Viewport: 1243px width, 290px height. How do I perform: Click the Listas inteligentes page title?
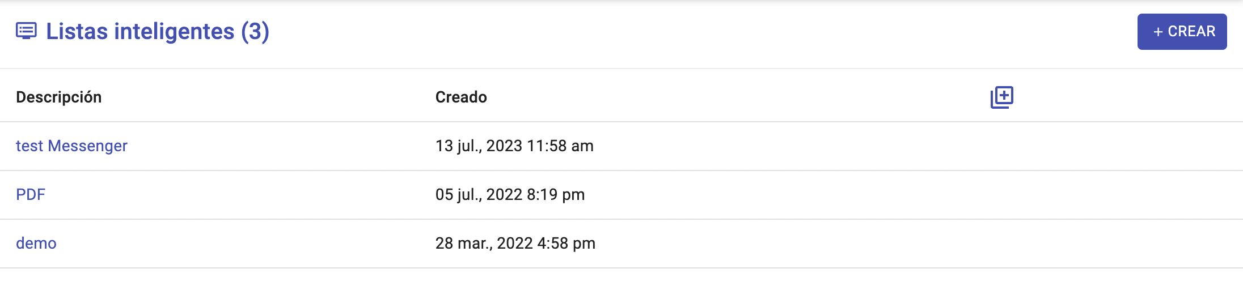[x=140, y=32]
